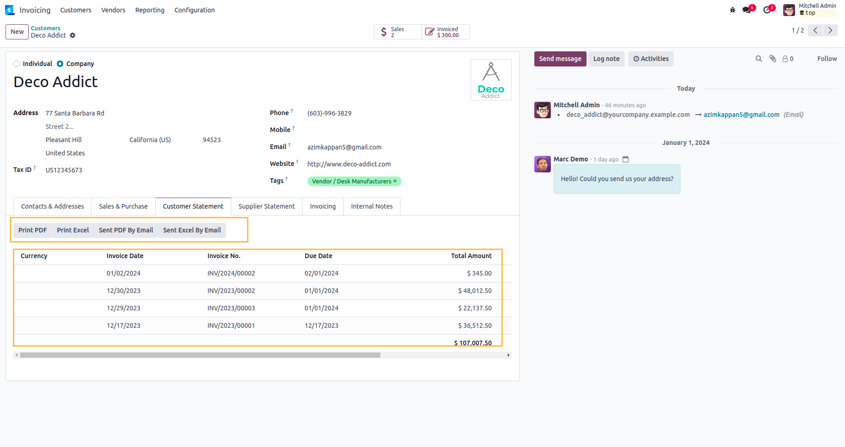Click Print PDF button
Screen dimensions: 845x447
(x=33, y=230)
